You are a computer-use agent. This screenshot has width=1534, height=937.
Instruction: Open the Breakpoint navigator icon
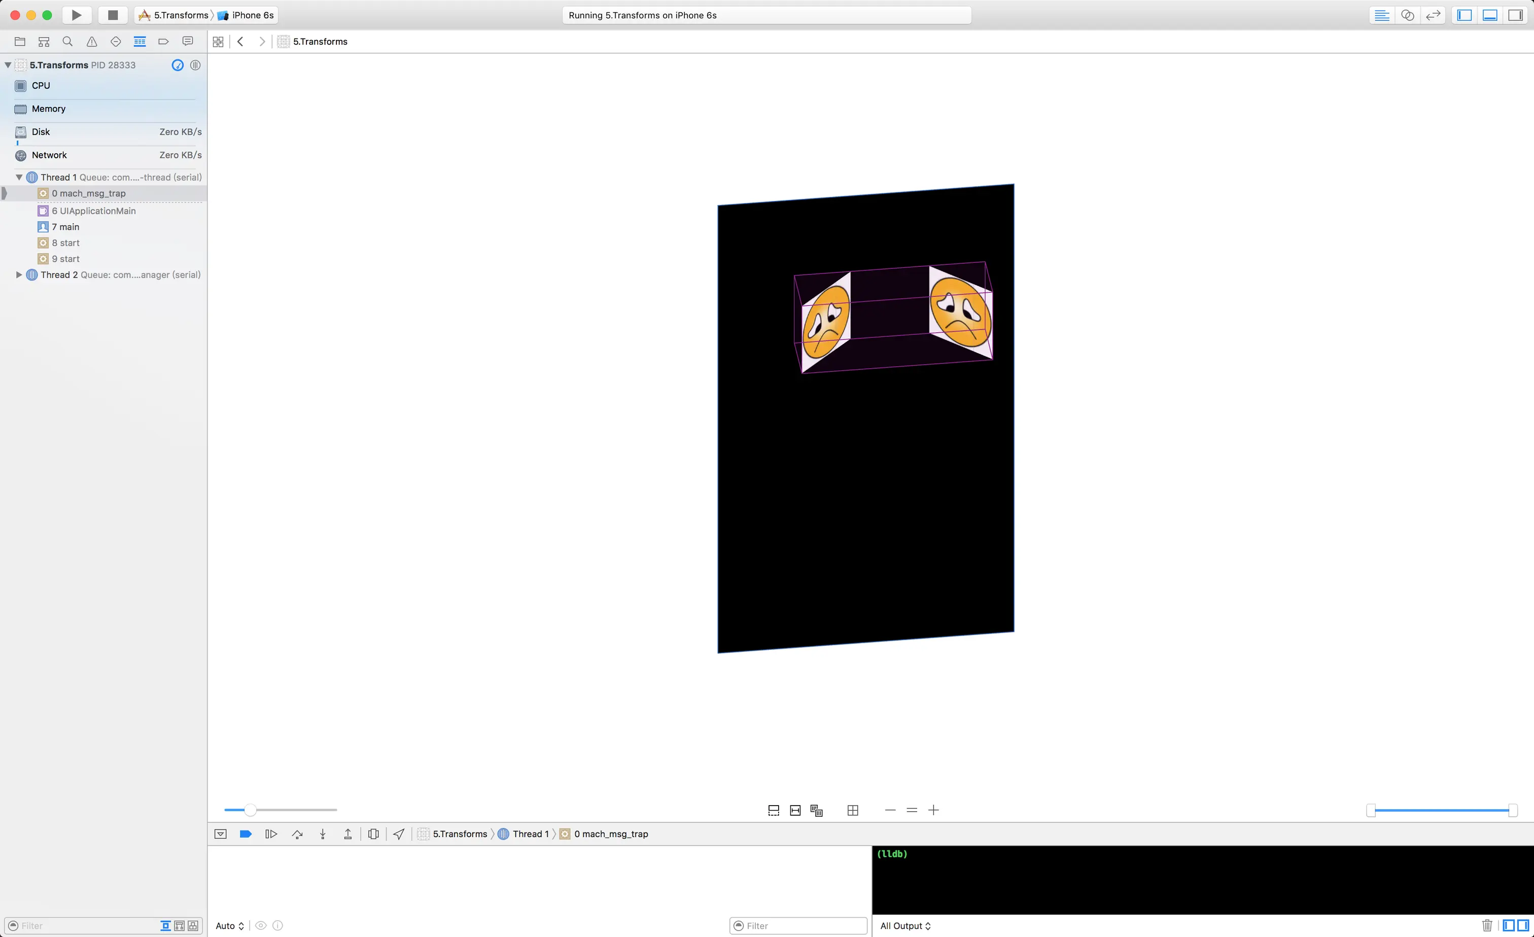coord(164,42)
